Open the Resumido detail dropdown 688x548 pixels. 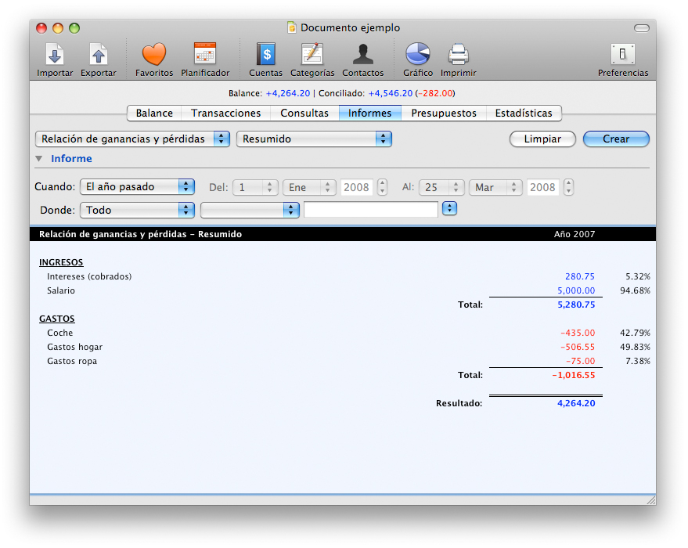pyautogui.click(x=314, y=139)
